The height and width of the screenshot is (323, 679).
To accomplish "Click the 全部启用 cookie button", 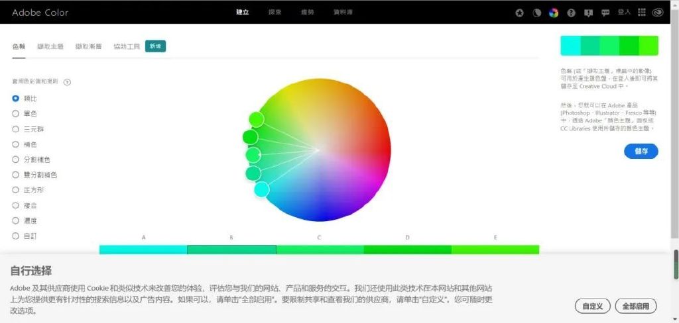I will click(636, 306).
